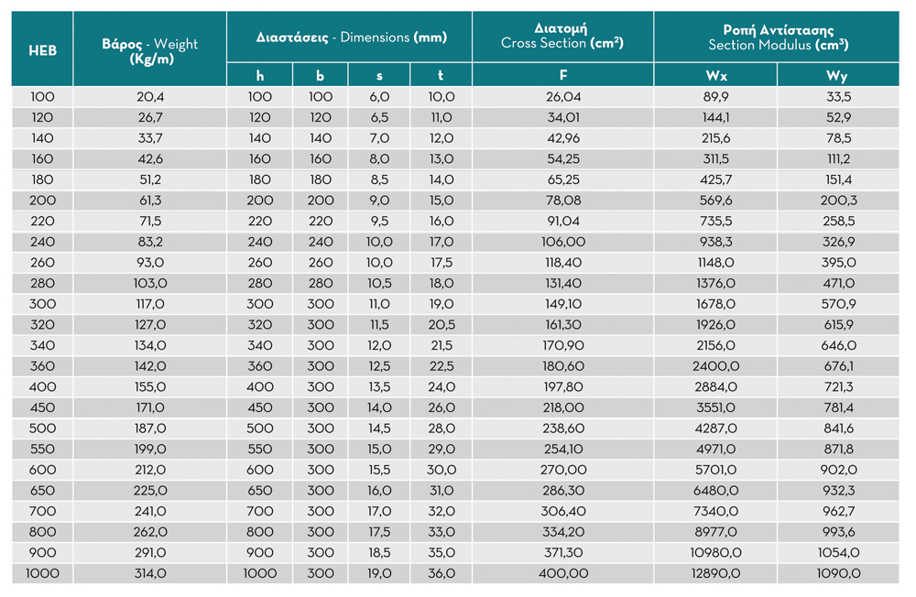
Task: Select the "b" dimension sub-header
Action: (321, 76)
